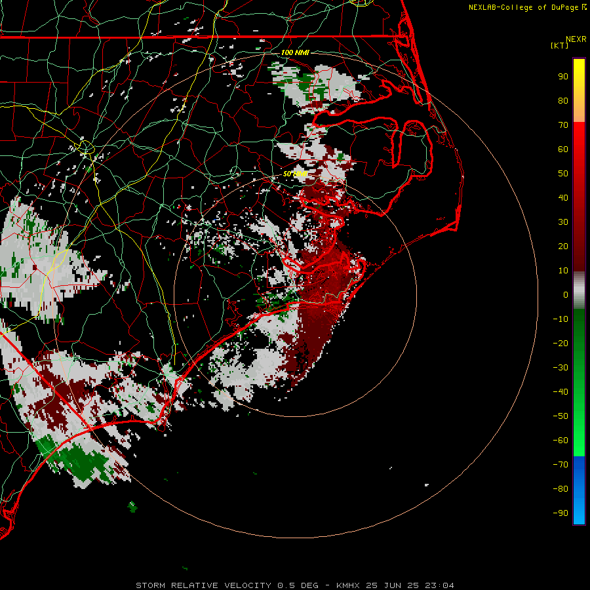Click the positive 10 knot scale label
The image size is (590, 590).
563,271
